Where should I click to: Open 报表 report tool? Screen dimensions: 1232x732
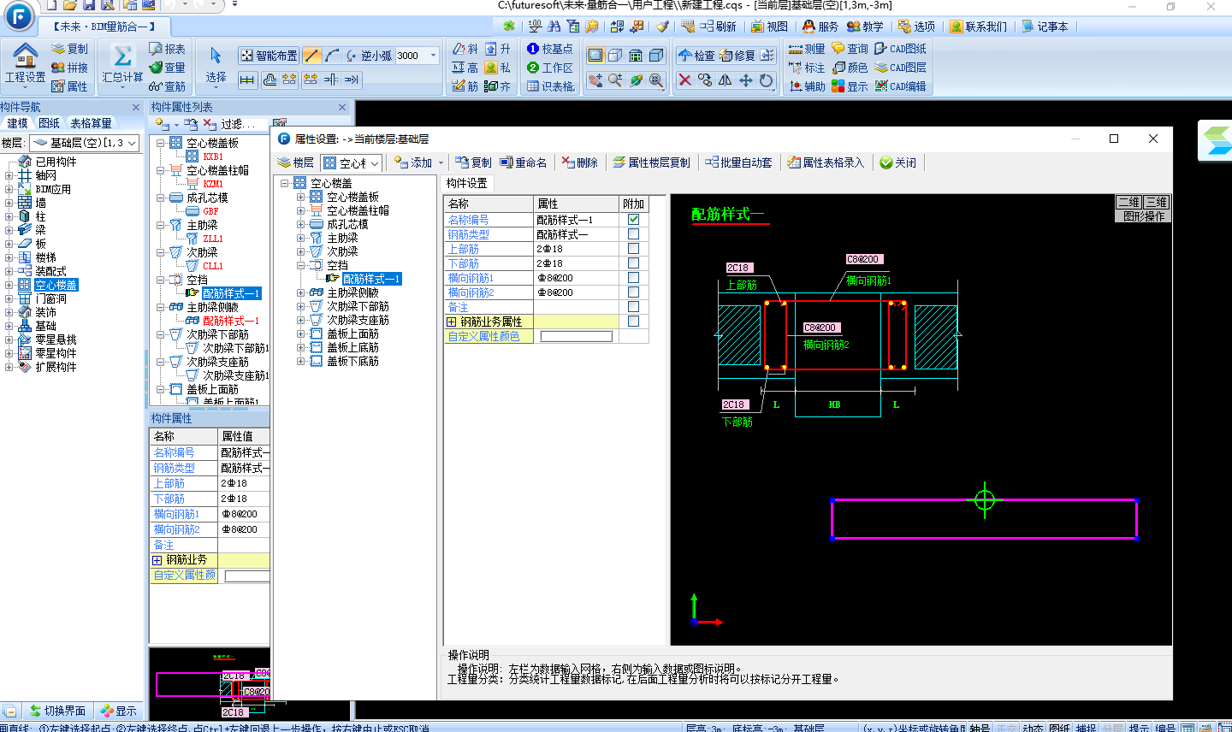(166, 49)
